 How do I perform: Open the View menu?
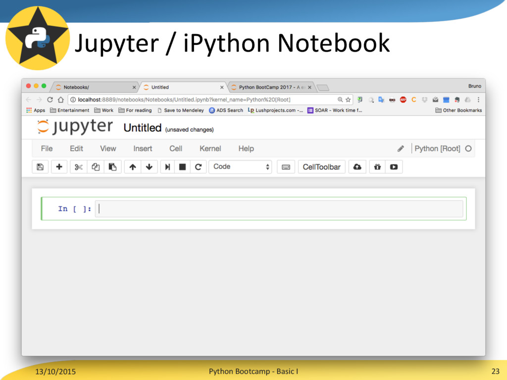[x=108, y=148]
